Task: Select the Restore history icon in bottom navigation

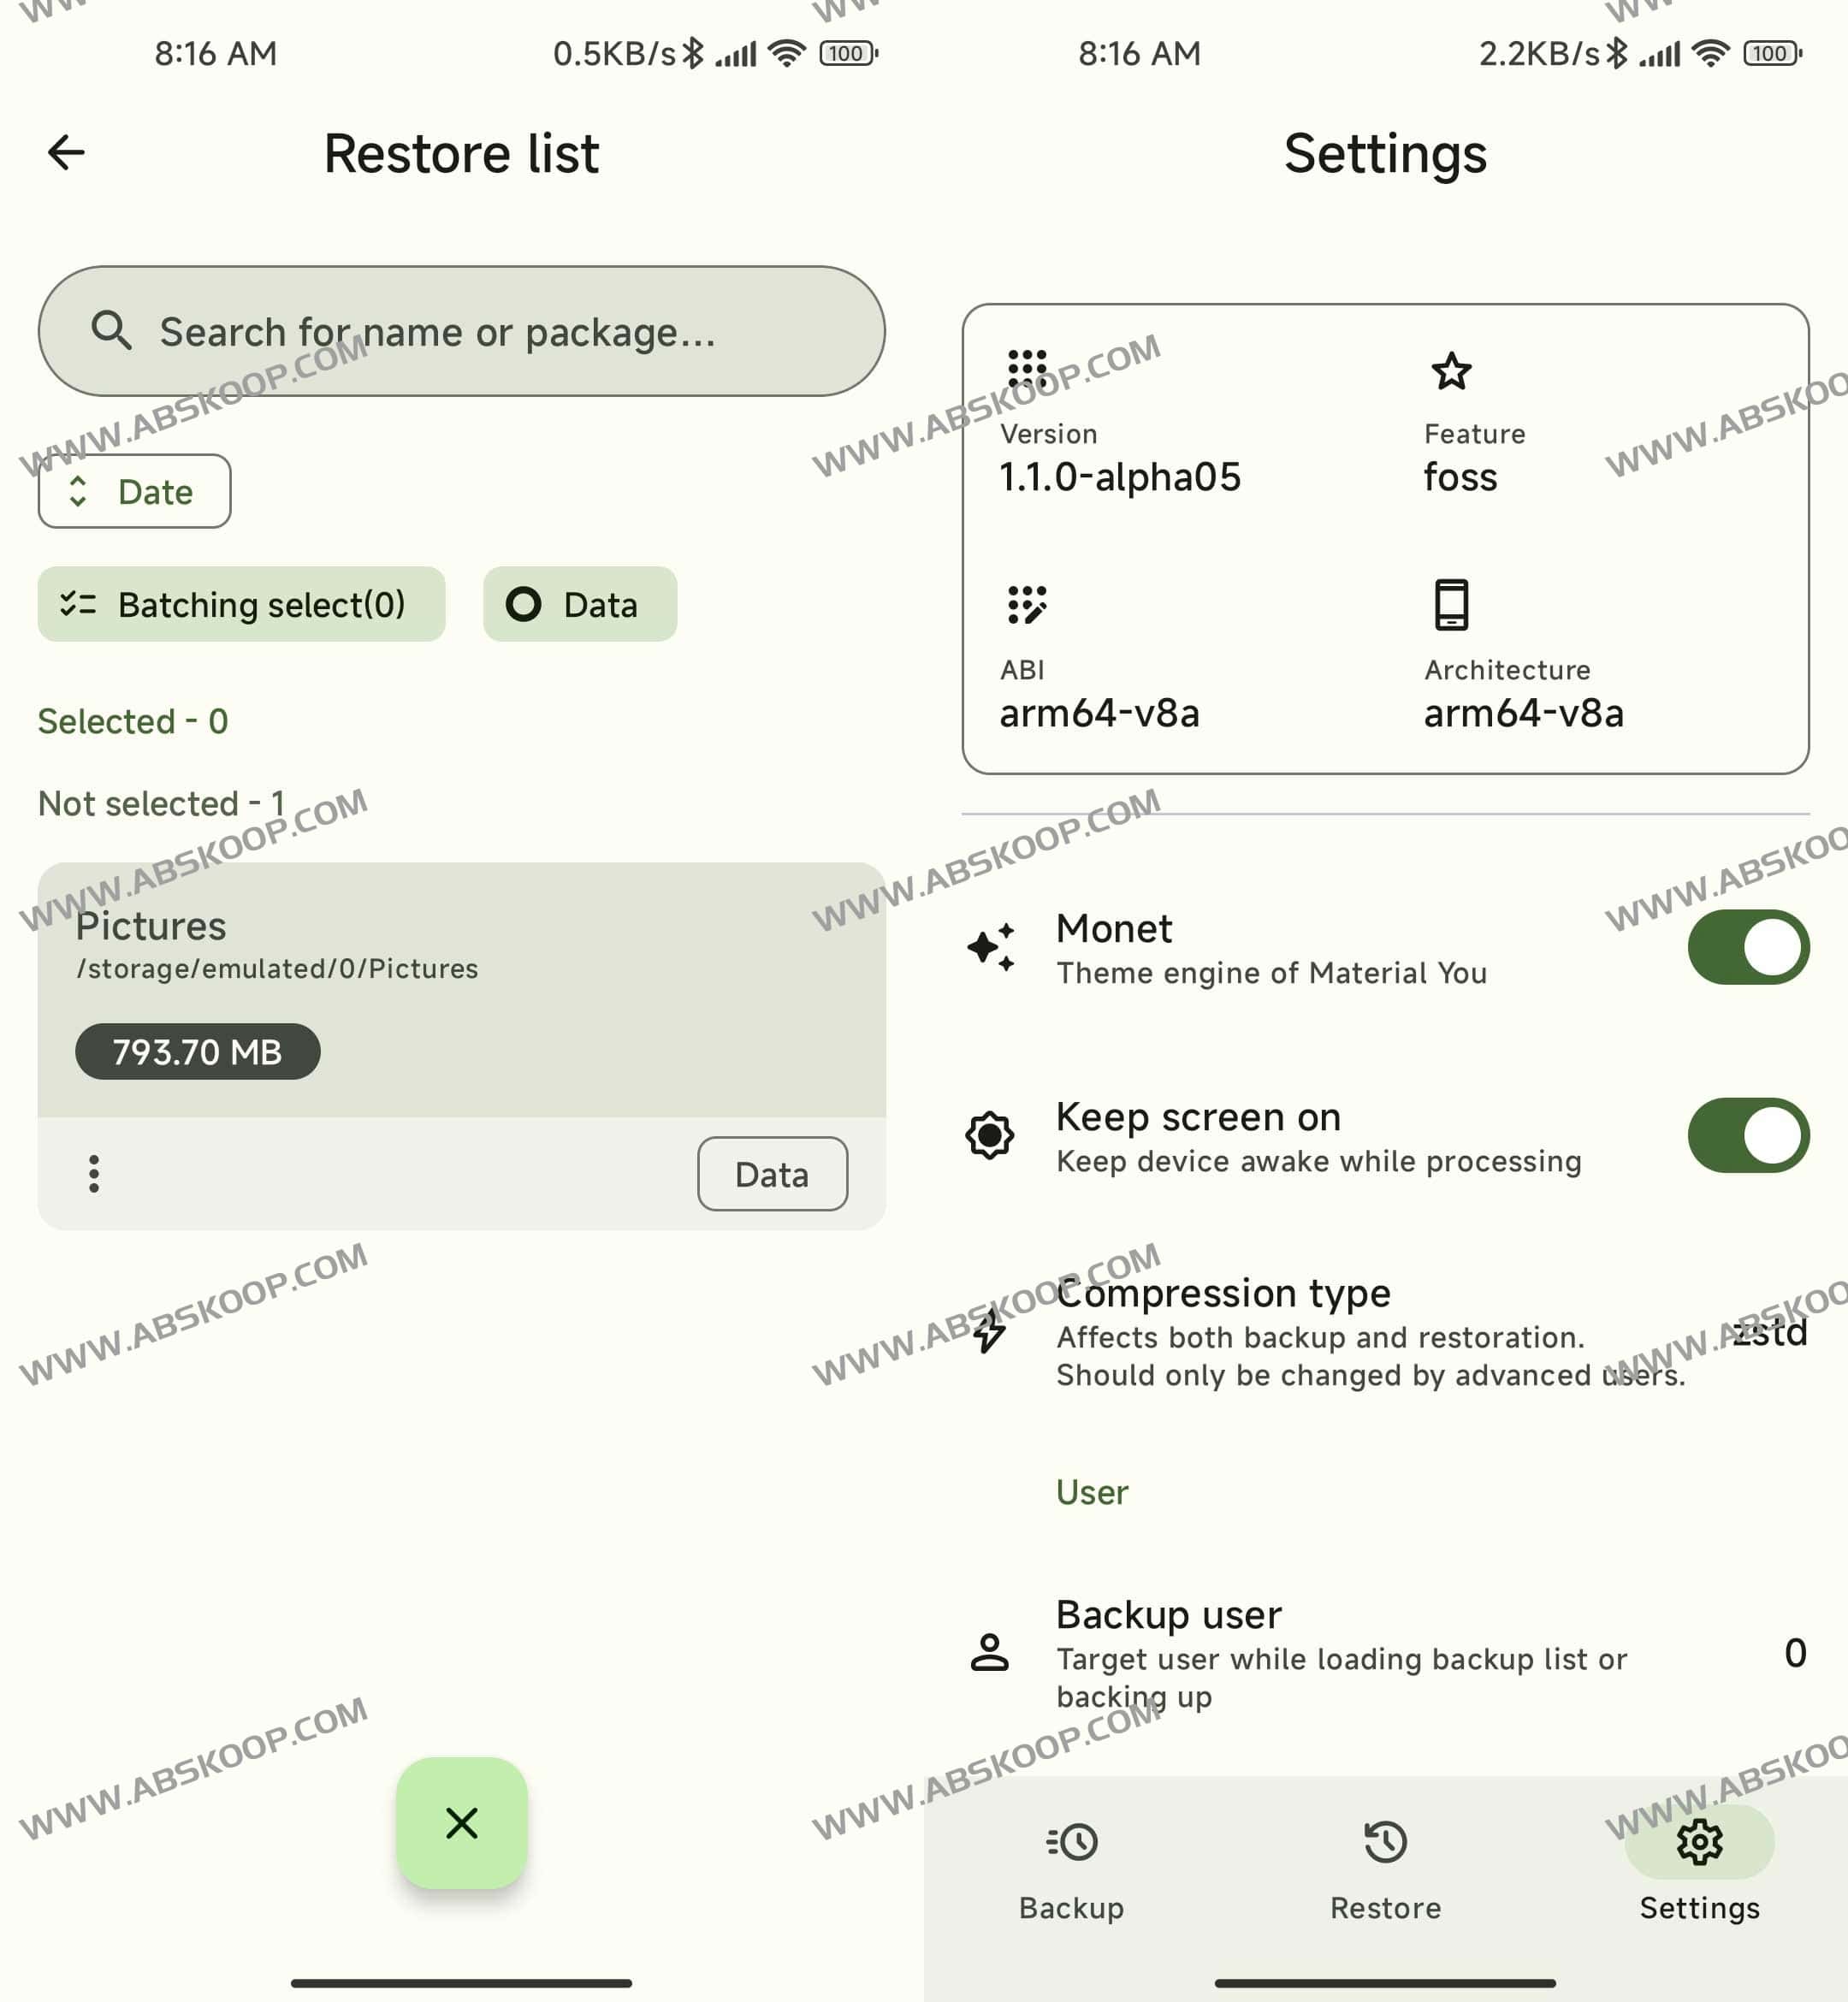Action: coord(1386,1840)
